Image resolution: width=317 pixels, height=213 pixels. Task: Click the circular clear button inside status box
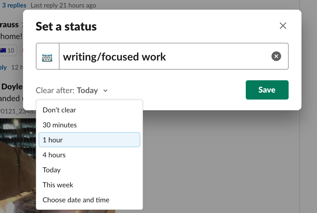click(276, 56)
